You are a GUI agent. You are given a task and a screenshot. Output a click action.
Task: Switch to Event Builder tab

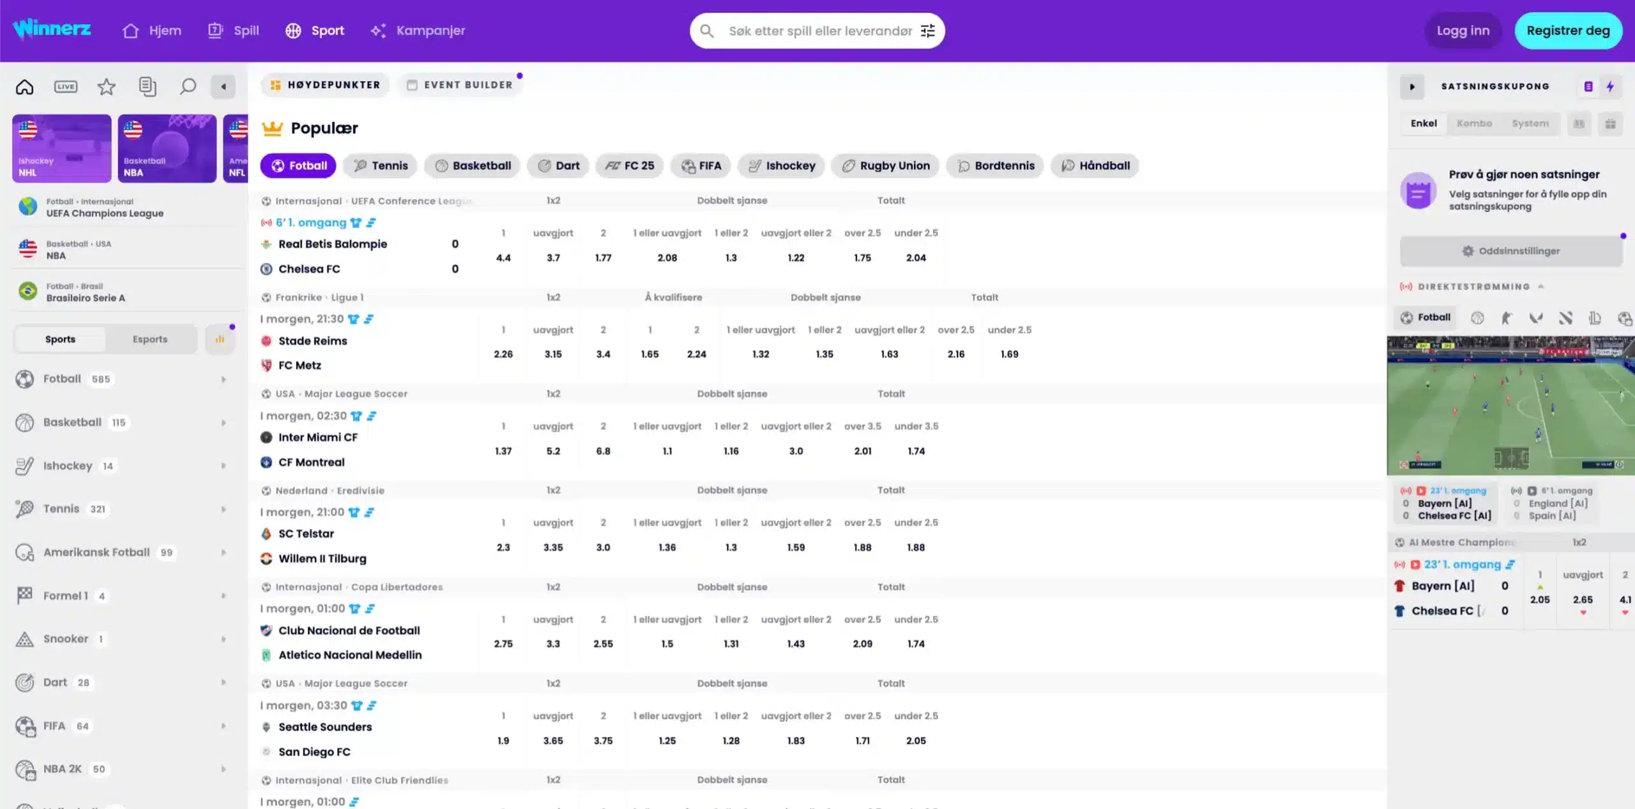[x=460, y=85]
